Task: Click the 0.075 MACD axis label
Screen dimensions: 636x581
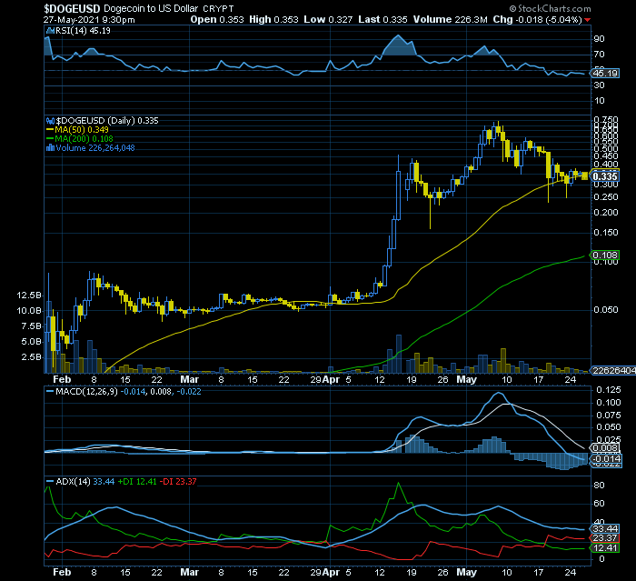Action: [609, 415]
